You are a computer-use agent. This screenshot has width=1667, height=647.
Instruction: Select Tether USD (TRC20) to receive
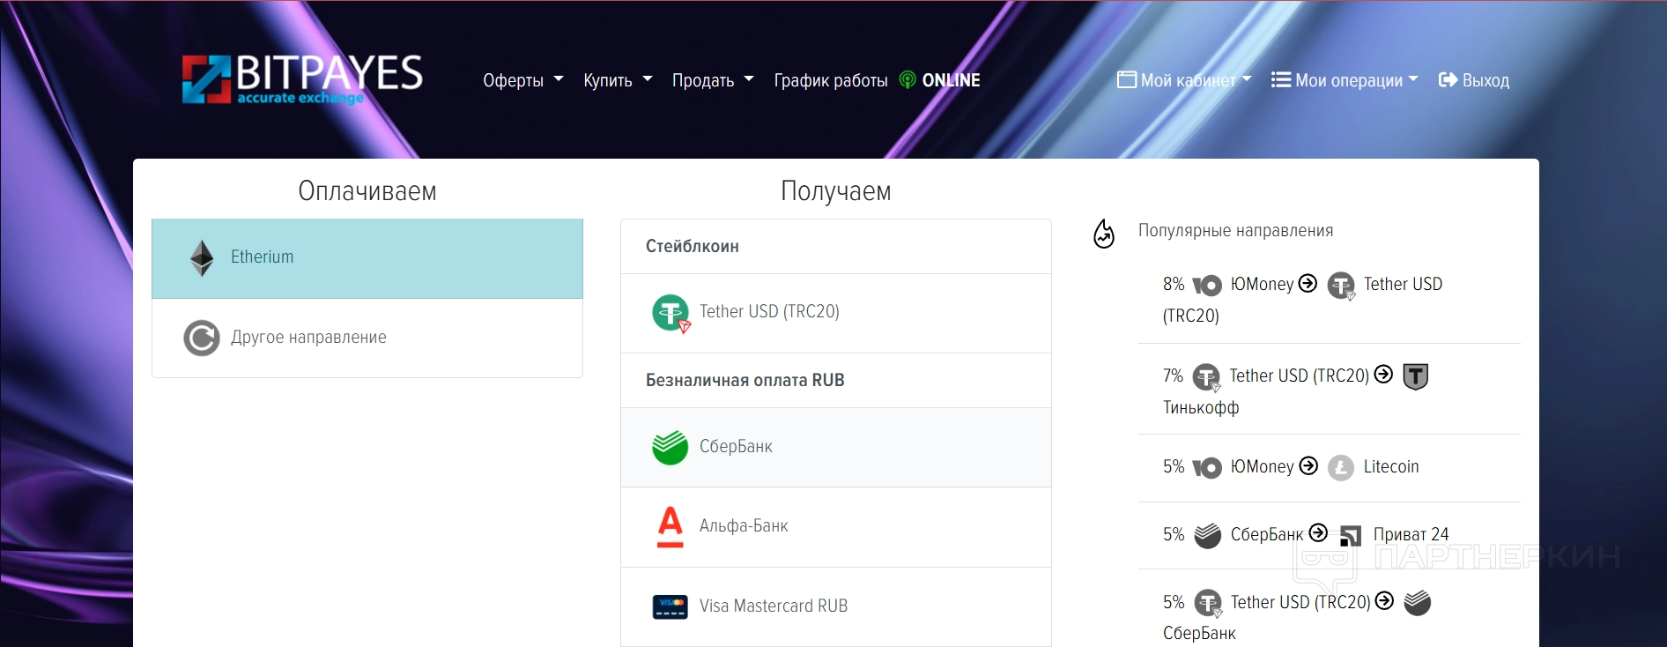pyautogui.click(x=836, y=313)
